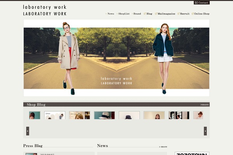Open the Shop Blog thumbnail with dark window

(179, 115)
